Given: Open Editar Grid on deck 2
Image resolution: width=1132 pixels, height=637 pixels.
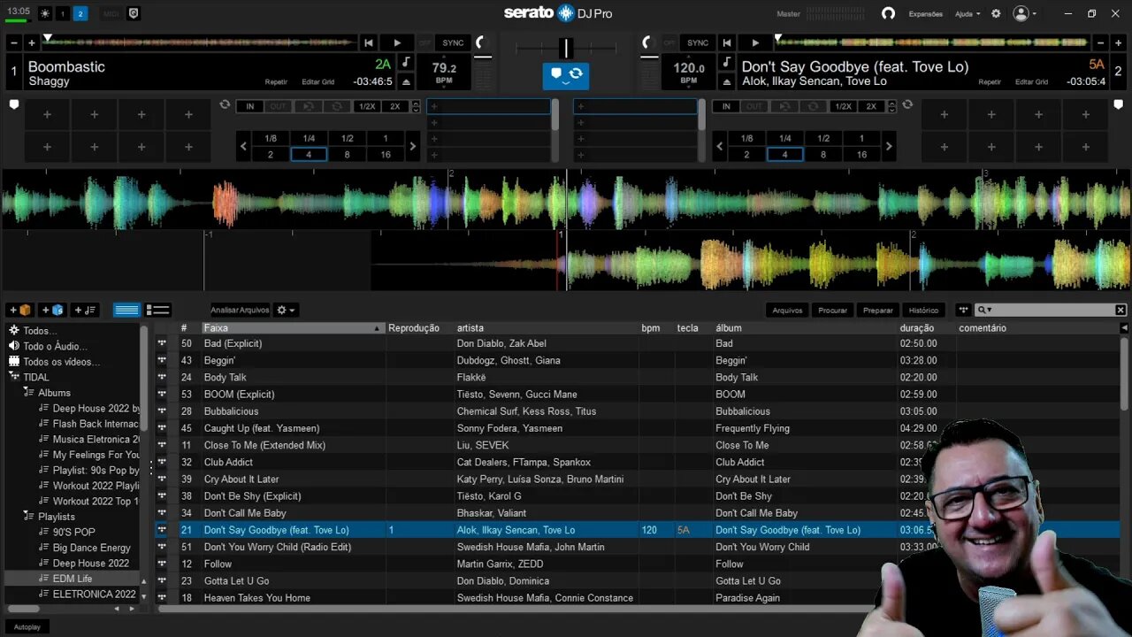Looking at the screenshot, I should (1031, 82).
